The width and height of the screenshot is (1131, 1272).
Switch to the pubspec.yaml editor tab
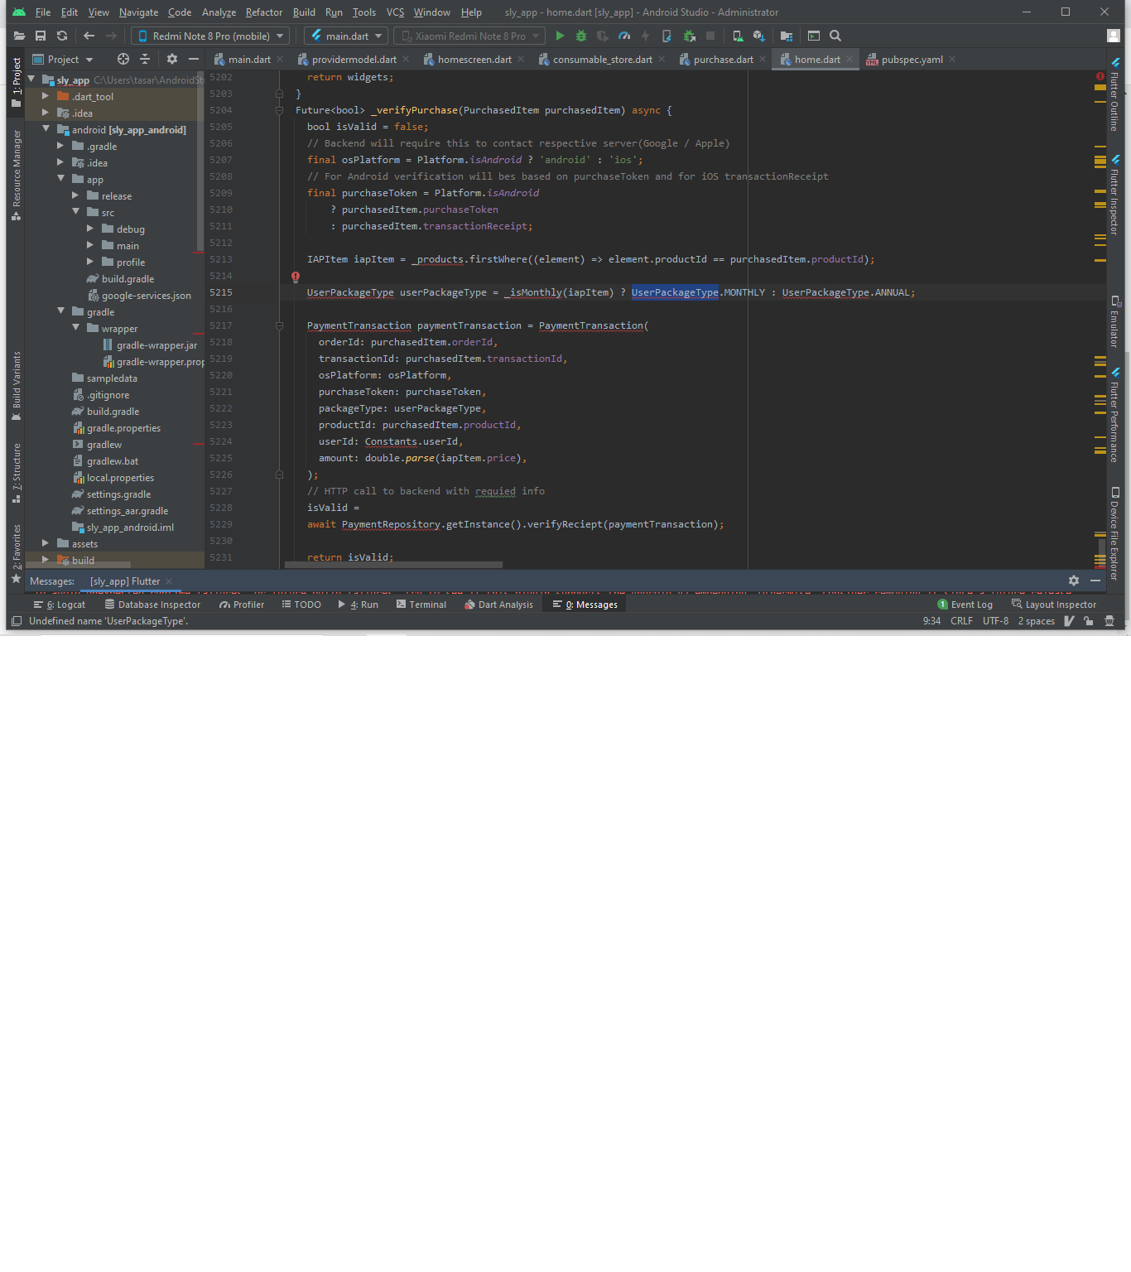point(912,60)
